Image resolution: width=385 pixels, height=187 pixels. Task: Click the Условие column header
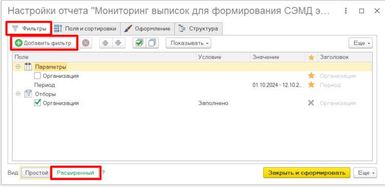coord(223,57)
